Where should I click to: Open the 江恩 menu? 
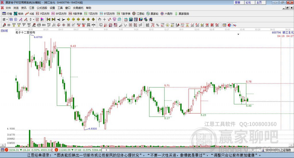32,8
